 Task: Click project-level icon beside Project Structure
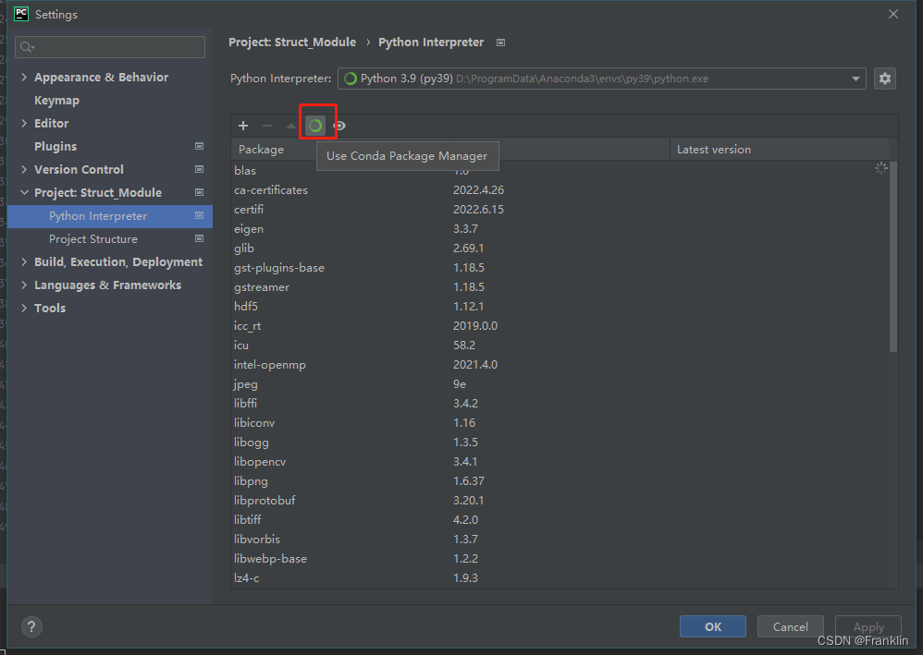tap(199, 238)
